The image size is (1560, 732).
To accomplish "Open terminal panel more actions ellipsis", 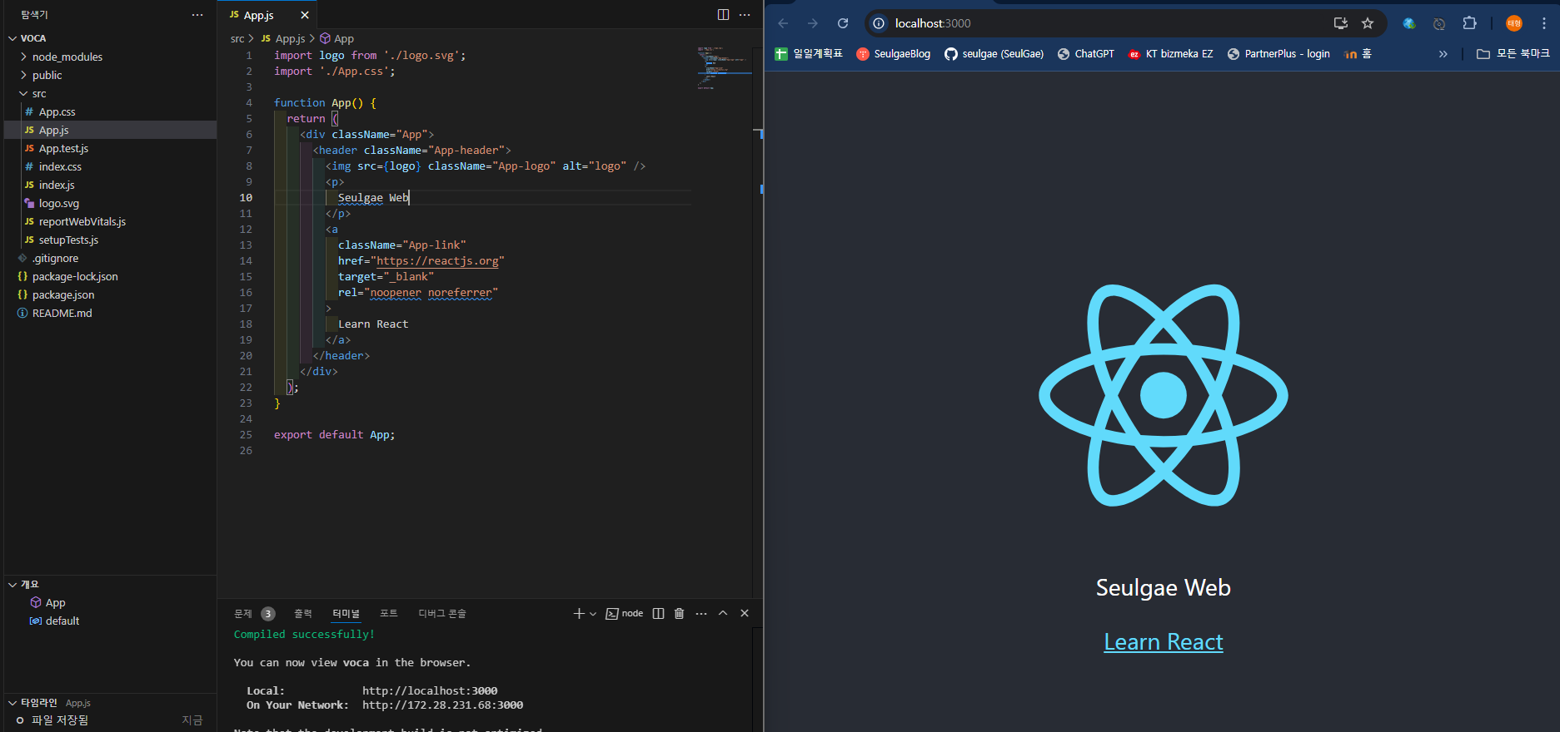I will [x=701, y=614].
